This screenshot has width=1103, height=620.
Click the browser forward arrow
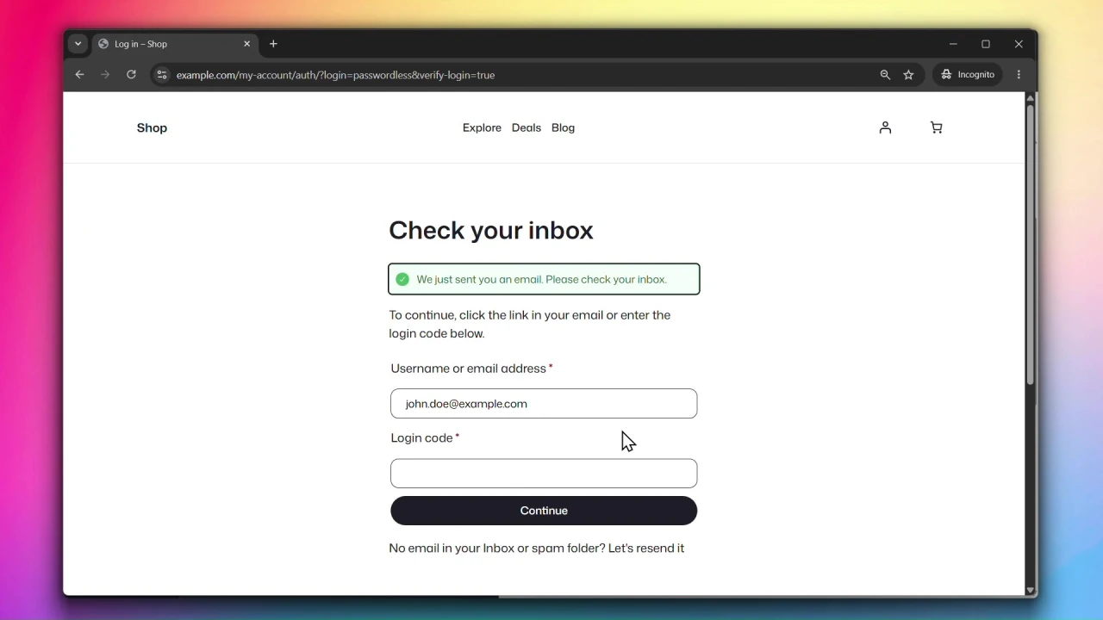point(105,75)
